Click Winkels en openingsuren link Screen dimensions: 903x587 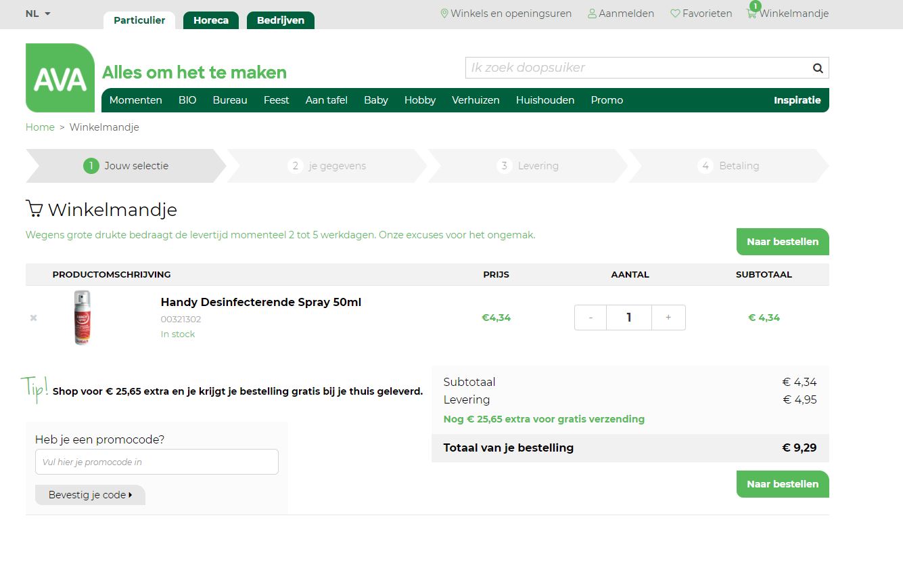click(511, 14)
